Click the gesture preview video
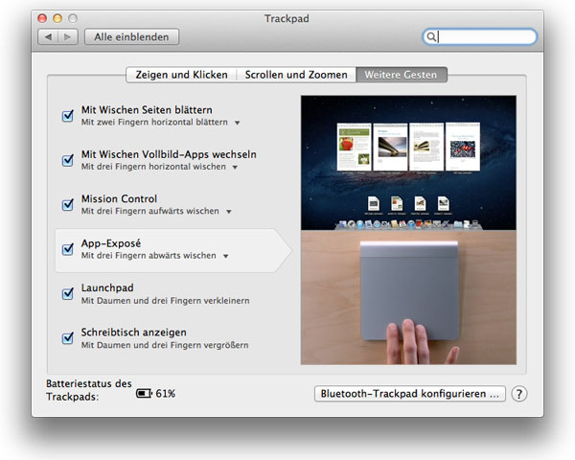 click(408, 230)
